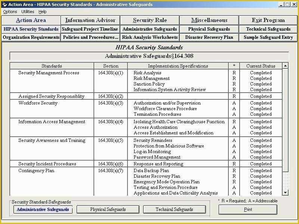
Task: Click Implementation Specifications column header
Action: pos(178,66)
